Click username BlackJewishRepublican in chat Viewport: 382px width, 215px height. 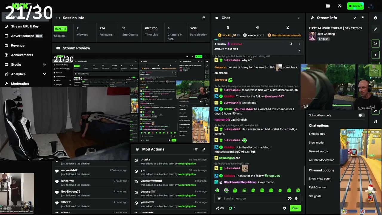[x=240, y=182]
